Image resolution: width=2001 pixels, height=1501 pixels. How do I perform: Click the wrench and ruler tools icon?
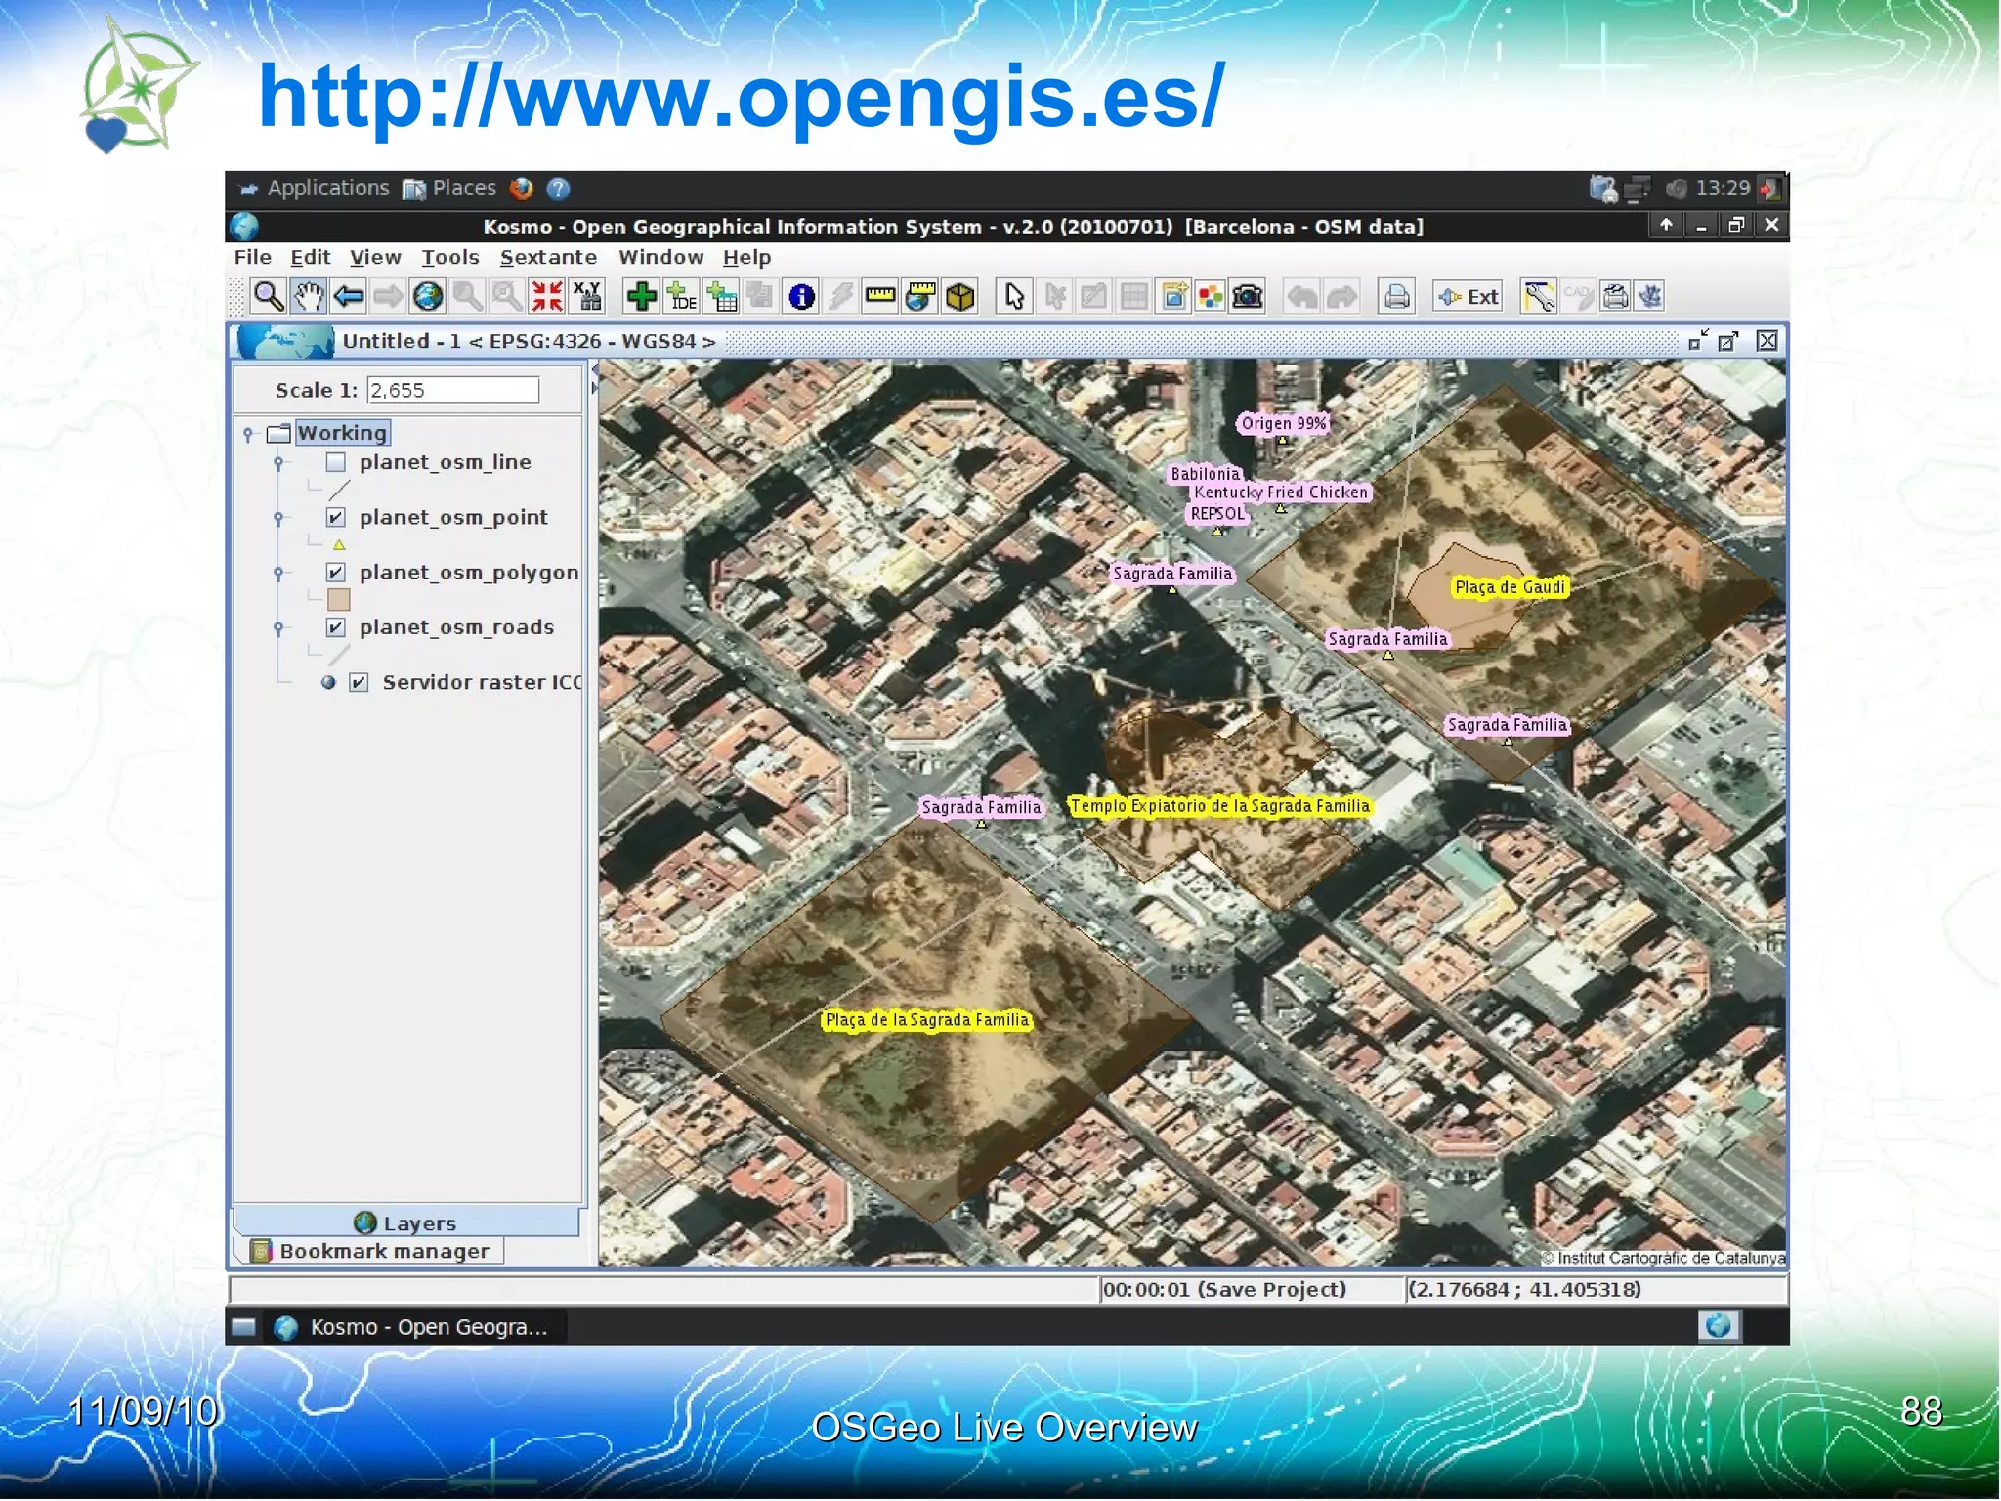click(1539, 296)
